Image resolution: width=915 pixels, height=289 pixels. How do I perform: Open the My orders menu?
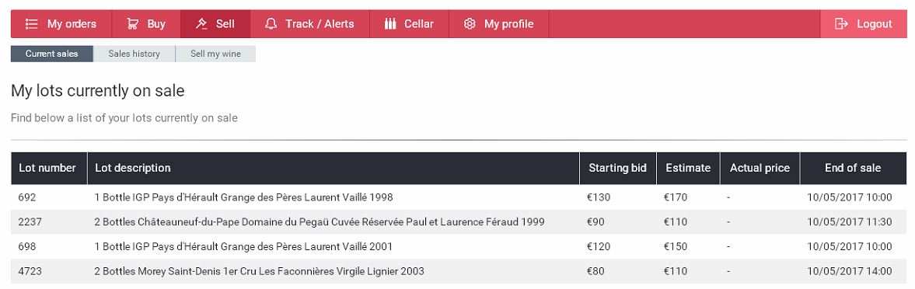pos(61,24)
